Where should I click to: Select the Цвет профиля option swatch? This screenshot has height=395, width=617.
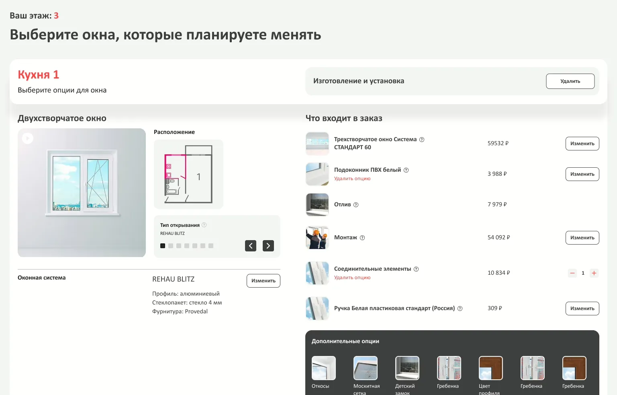coord(491,368)
